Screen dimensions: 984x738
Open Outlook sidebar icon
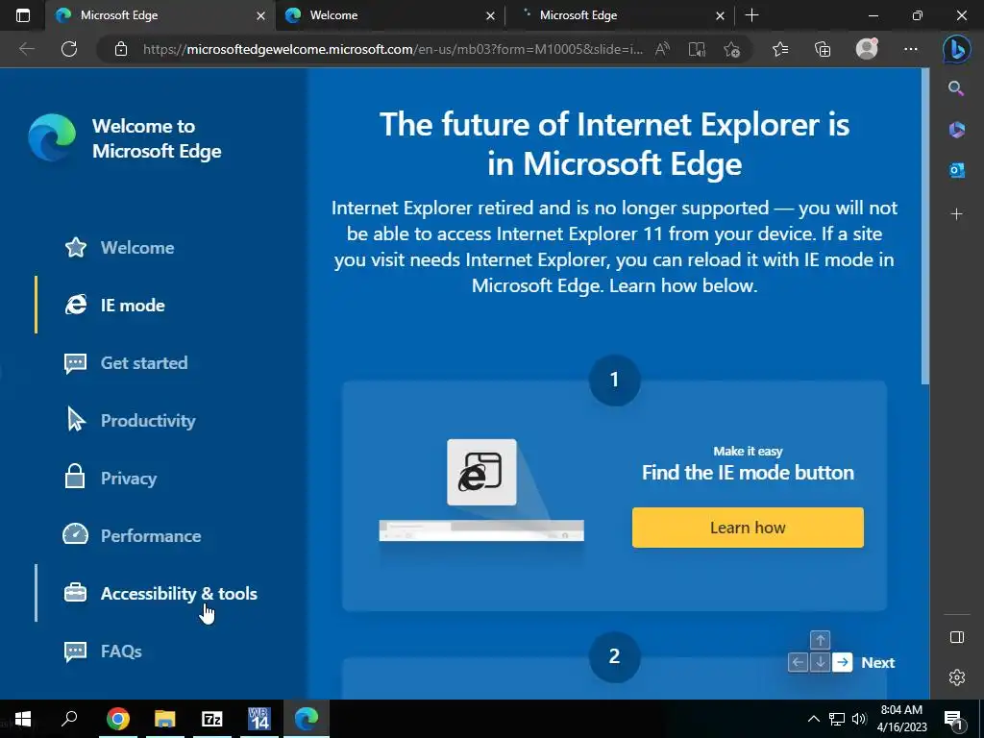point(956,170)
